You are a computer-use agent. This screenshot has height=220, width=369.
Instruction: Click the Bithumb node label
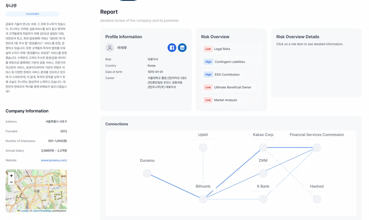(x=203, y=186)
